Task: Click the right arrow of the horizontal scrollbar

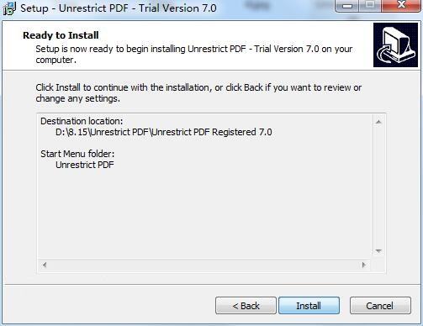Action: tap(364, 265)
